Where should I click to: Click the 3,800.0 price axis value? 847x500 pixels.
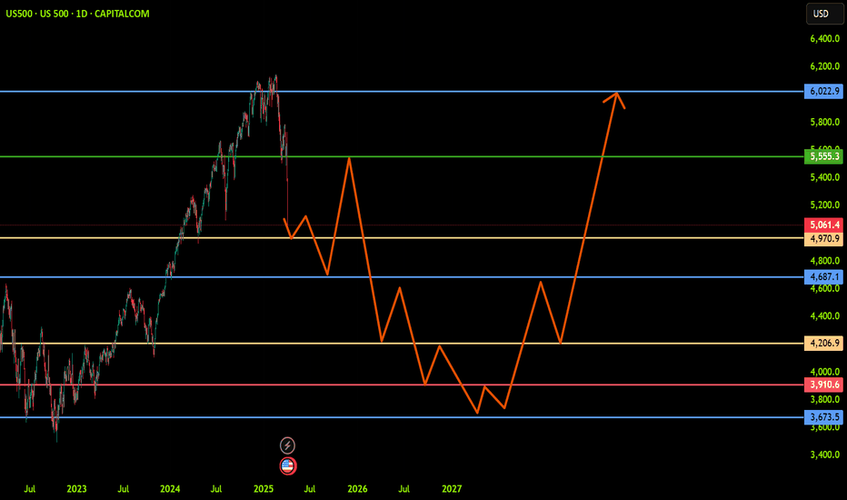pyautogui.click(x=825, y=399)
